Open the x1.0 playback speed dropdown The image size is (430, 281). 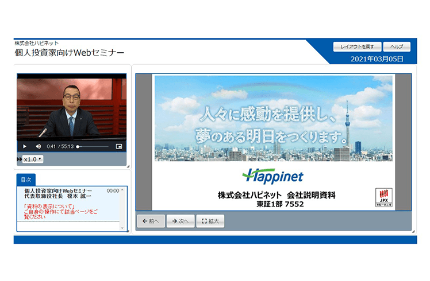33,159
